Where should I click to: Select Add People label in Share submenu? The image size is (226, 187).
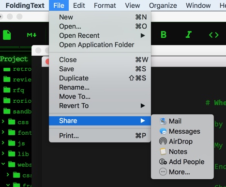click(186, 162)
